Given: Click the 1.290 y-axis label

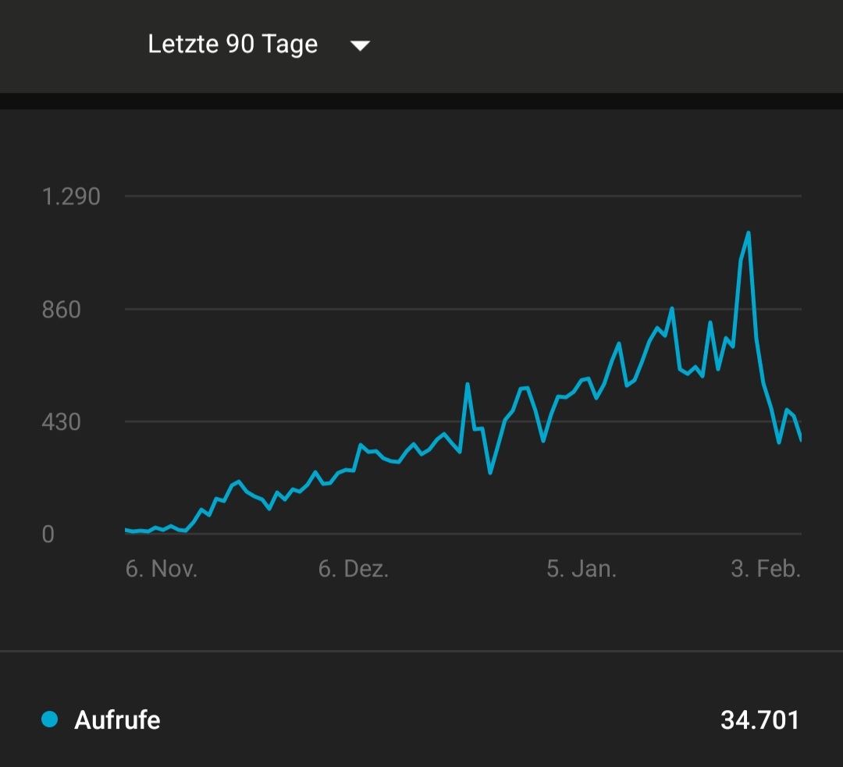Looking at the screenshot, I should pos(72,197).
